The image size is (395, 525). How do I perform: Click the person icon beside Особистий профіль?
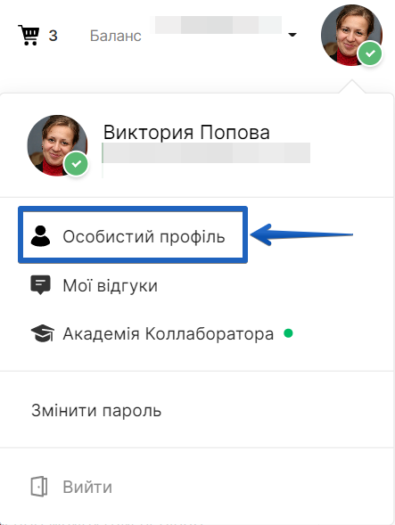[40, 236]
